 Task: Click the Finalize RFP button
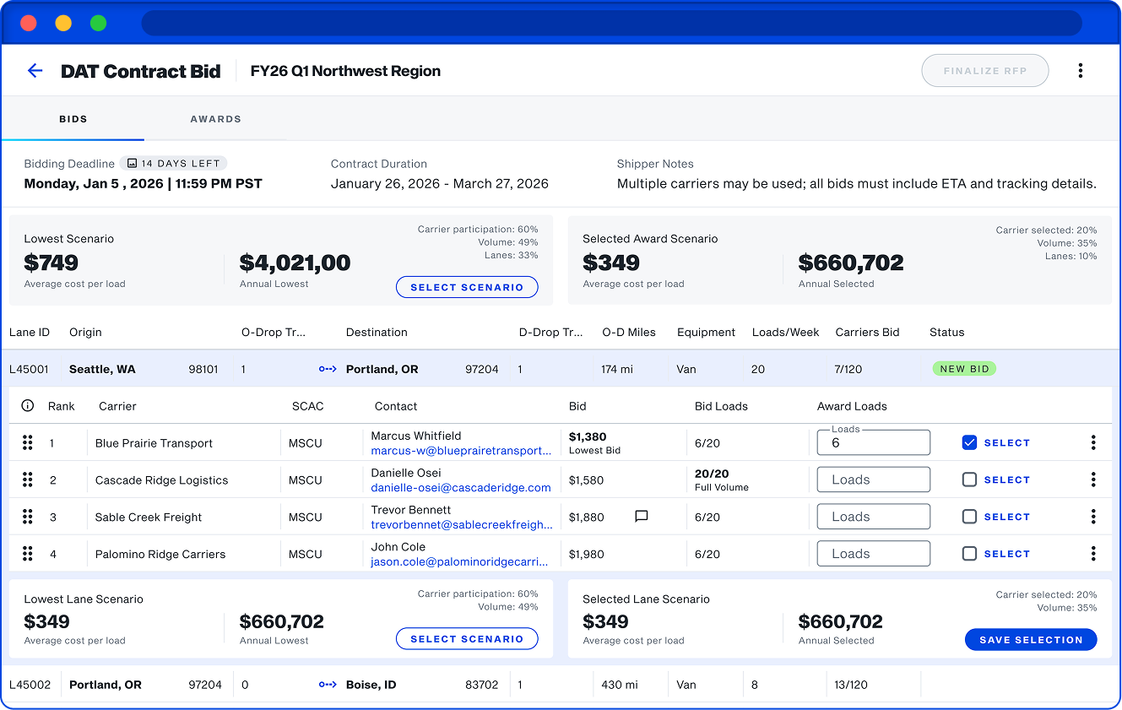click(x=985, y=71)
